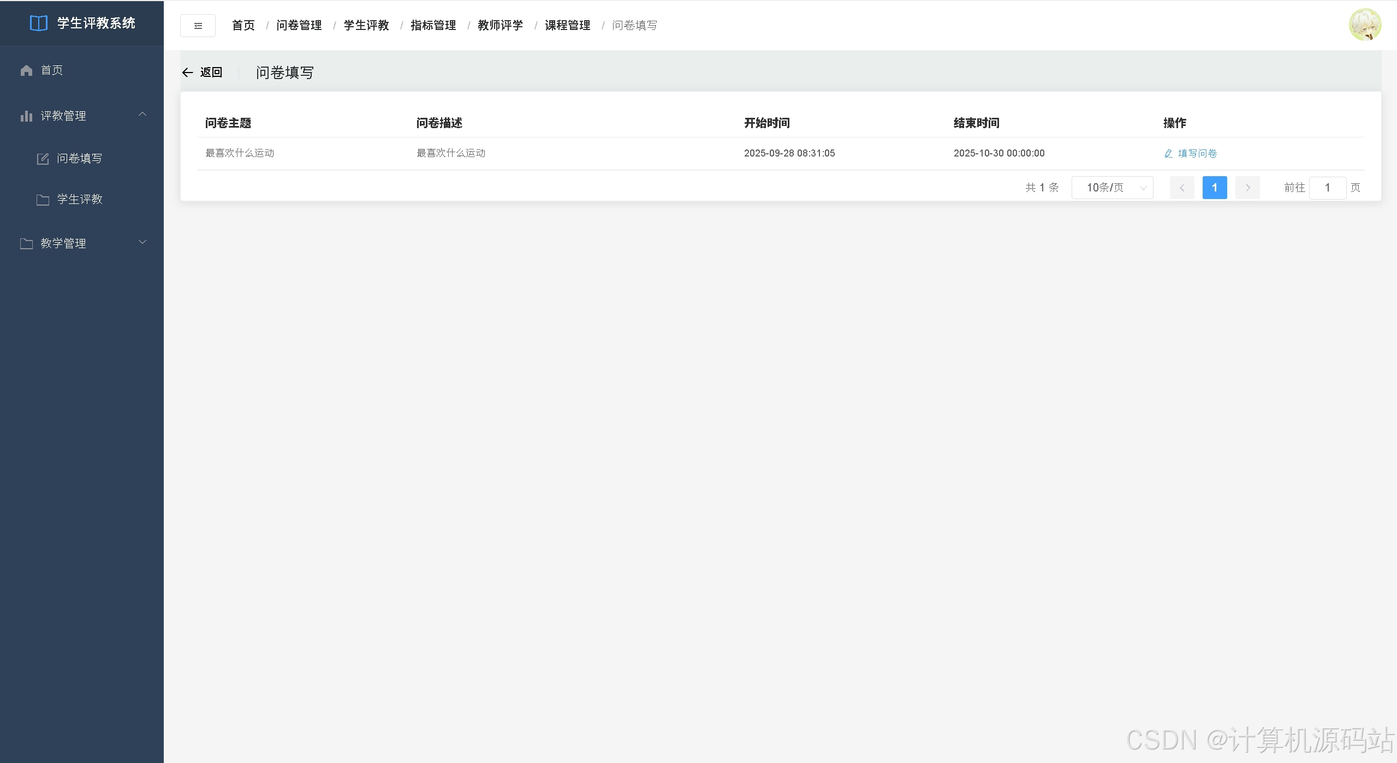Click the home icon beside 首页 in sidebar
The width and height of the screenshot is (1397, 763).
(x=26, y=70)
